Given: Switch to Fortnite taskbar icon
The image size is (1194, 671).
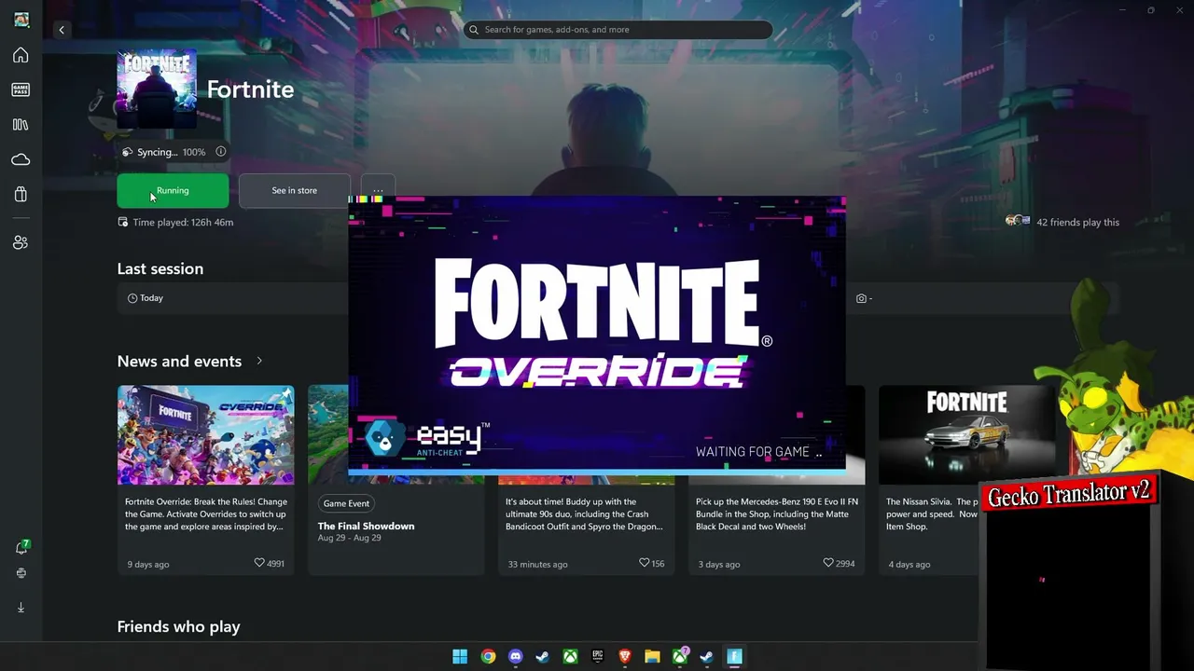Looking at the screenshot, I should point(734,656).
